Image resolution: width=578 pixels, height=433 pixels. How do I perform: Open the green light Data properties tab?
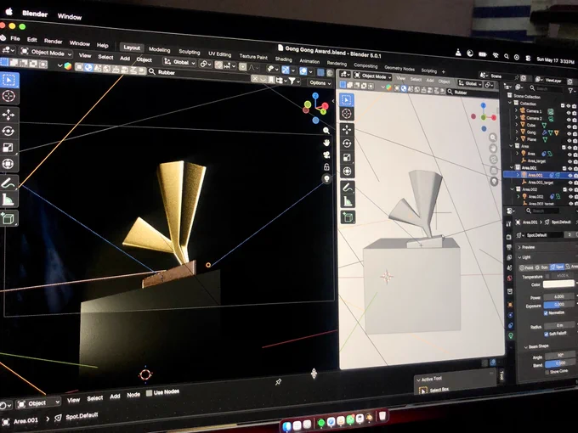point(511,335)
